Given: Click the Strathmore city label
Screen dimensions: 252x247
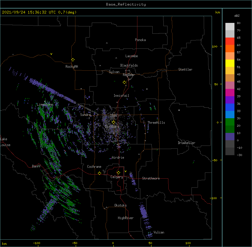Looking at the screenshot, I should (151, 178).
